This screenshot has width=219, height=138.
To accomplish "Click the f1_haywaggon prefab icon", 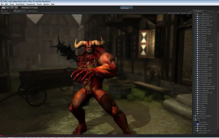I will click(x=198, y=52).
